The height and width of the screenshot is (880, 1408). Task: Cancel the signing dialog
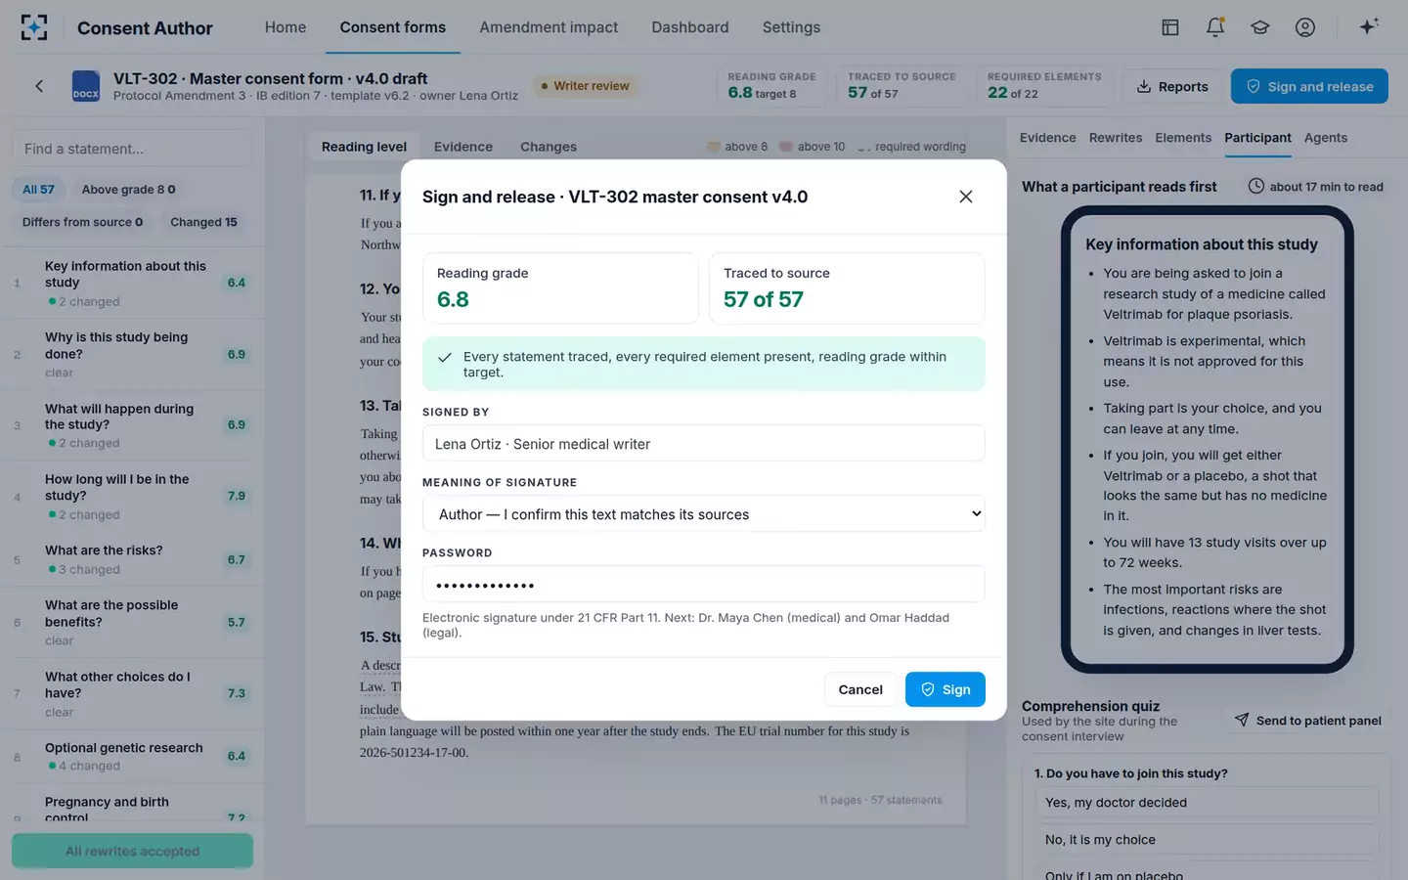pyautogui.click(x=860, y=689)
